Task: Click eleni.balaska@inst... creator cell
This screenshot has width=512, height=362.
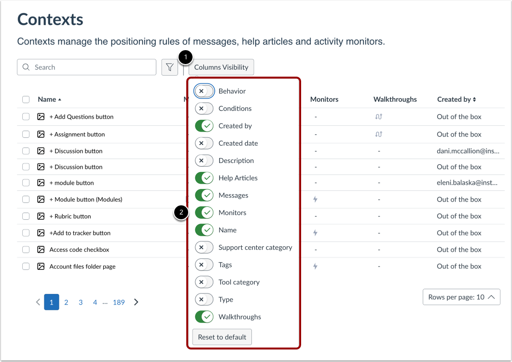Action: (x=467, y=183)
